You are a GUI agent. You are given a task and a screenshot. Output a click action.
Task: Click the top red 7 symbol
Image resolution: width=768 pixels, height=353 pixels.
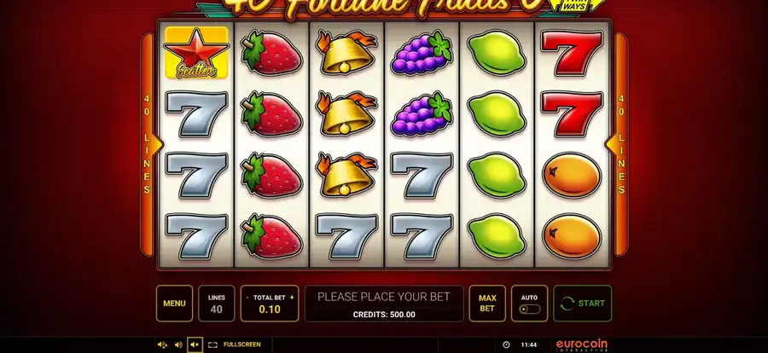pos(572,53)
